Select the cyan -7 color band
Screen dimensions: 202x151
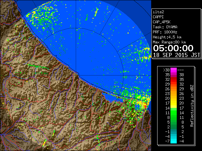point(174,141)
